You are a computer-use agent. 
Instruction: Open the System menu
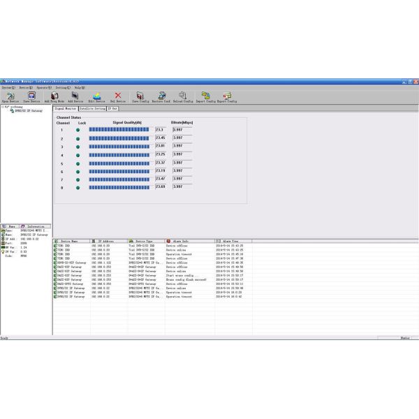tap(7, 87)
